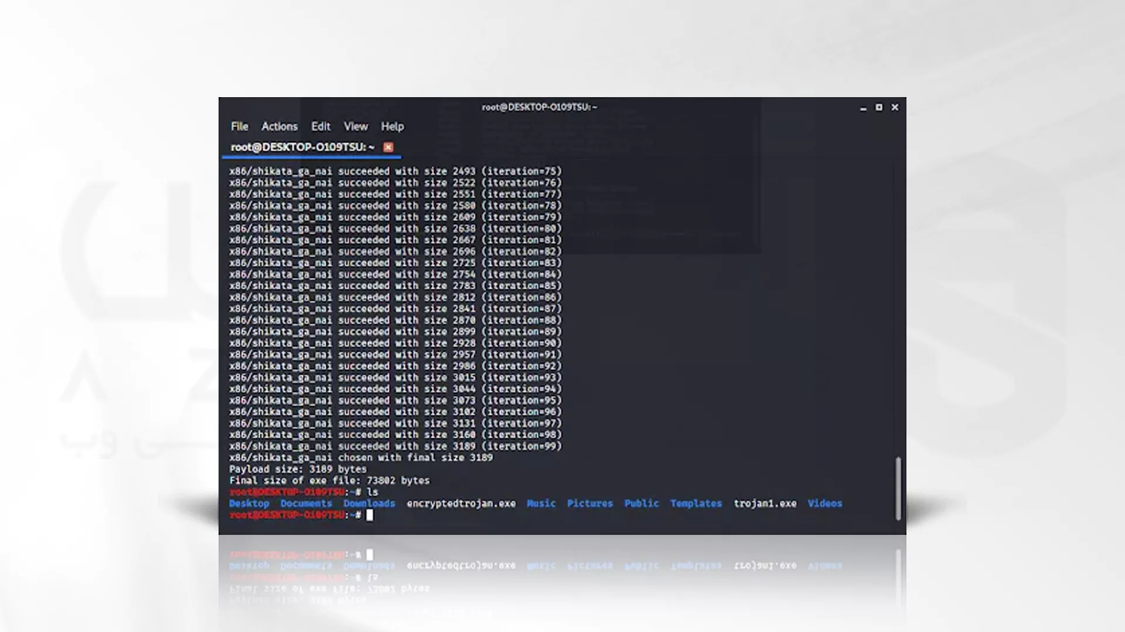Open the View menu
This screenshot has width=1125, height=632.
356,126
